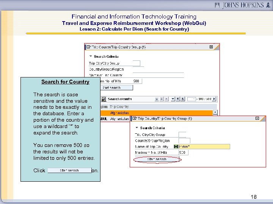This screenshot has width=273, height=204.
Task: Click the row position box in results toolbar
Action: tap(191, 99)
